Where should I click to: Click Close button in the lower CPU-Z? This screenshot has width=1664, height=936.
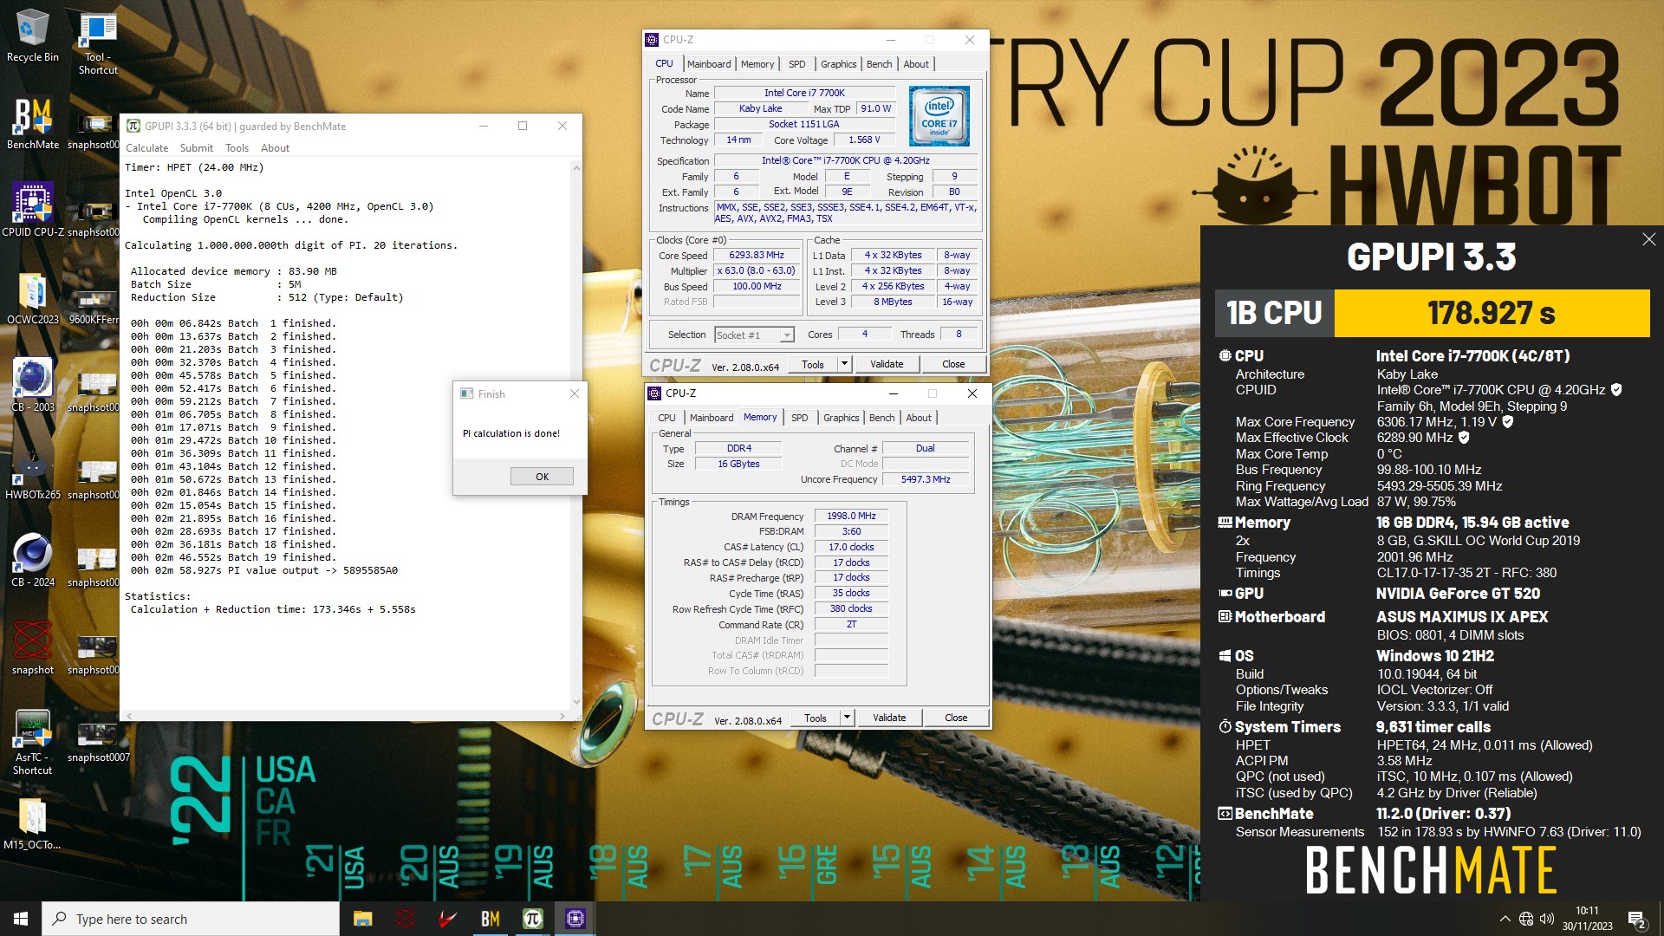956,718
